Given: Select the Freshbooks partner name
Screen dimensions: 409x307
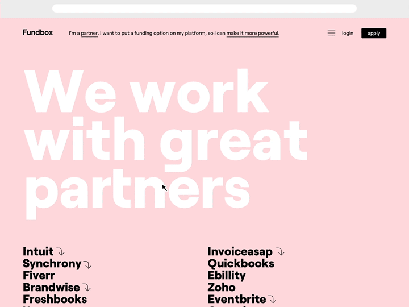Looking at the screenshot, I should [x=55, y=299].
